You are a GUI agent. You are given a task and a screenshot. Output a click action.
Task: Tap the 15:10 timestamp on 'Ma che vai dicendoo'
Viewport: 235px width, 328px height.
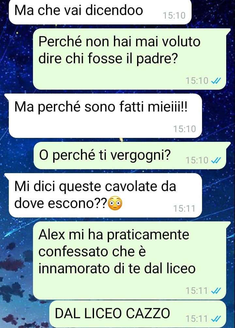(174, 15)
